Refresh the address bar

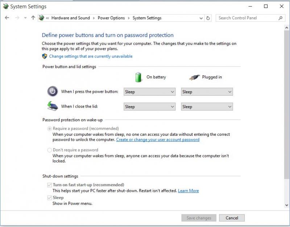point(208,18)
